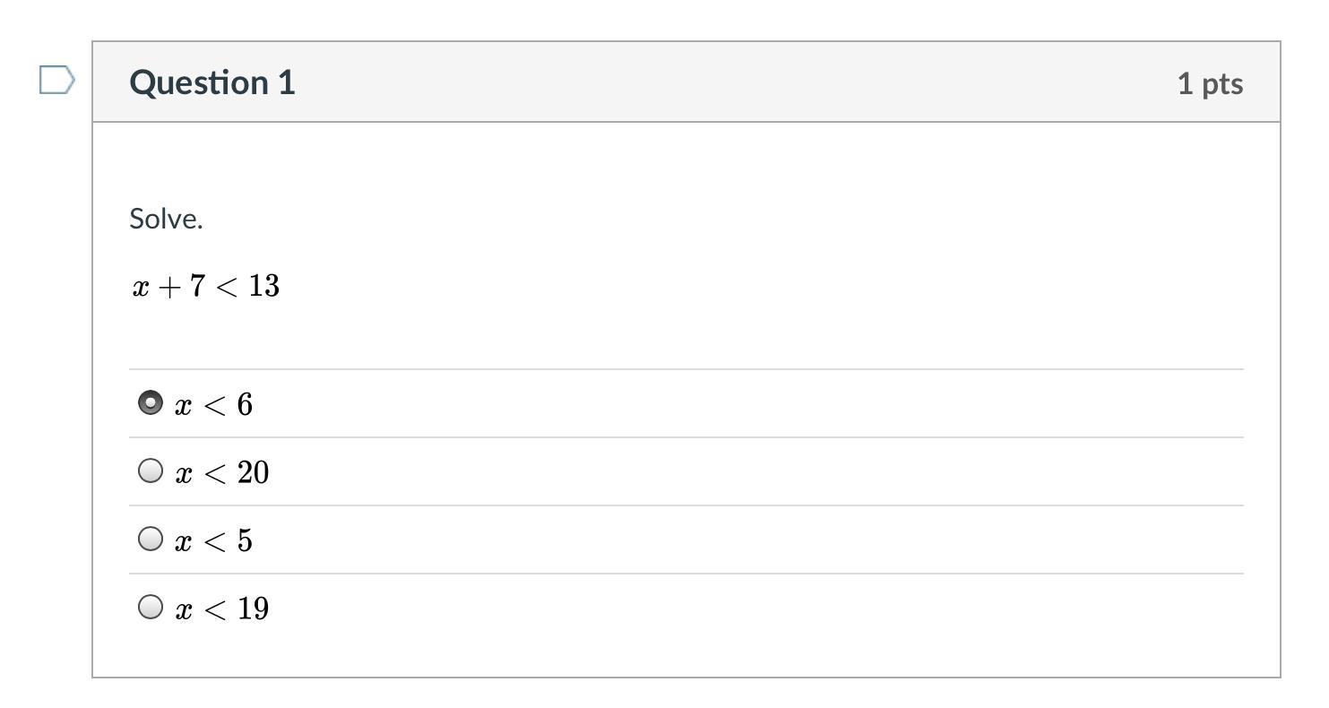
Task: Click the plus sign in the question inequality
Action: (168, 287)
